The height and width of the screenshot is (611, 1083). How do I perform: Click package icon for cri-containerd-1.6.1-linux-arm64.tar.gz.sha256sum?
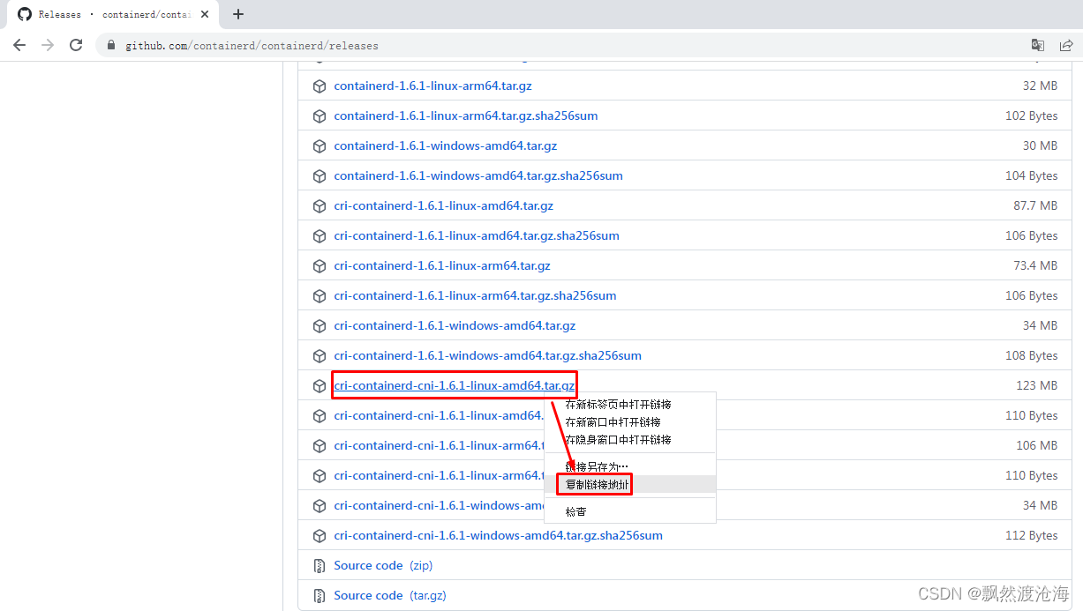click(x=320, y=296)
